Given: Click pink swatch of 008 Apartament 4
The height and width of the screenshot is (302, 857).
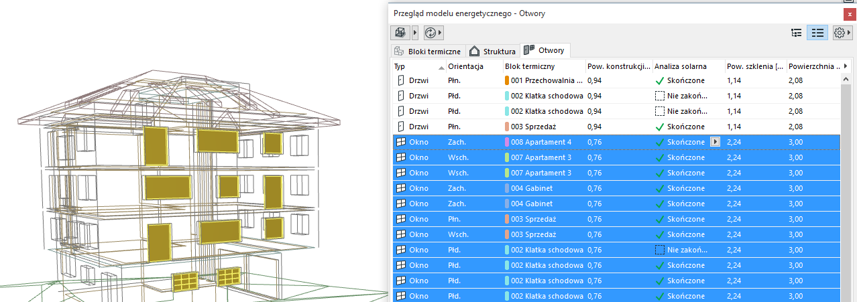Looking at the screenshot, I should (508, 142).
